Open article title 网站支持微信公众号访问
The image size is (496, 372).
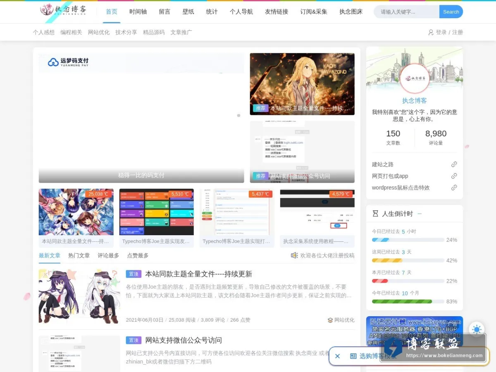184,340
